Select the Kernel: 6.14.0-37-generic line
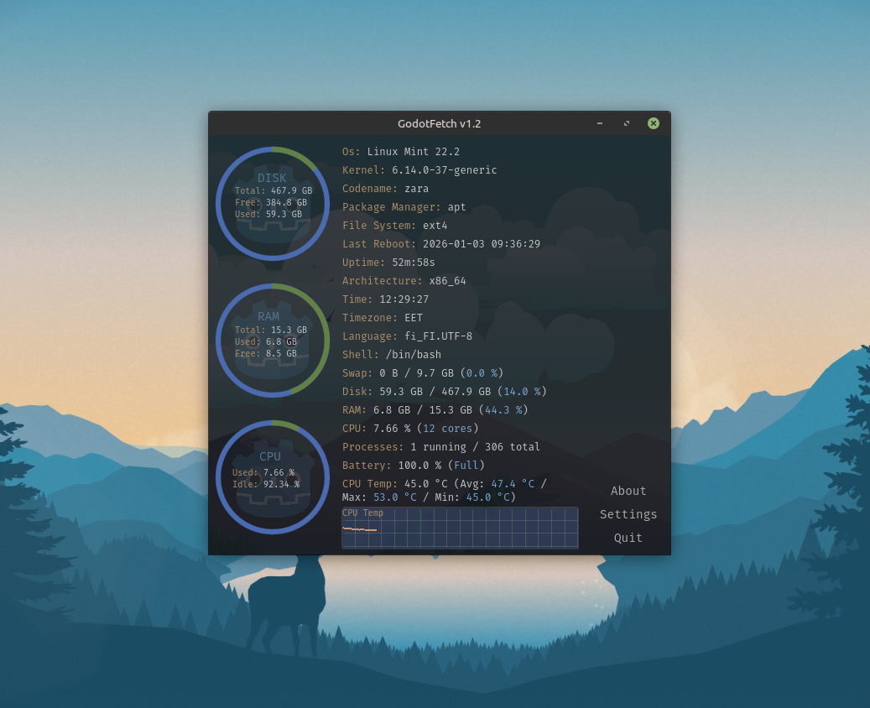Screen dimensions: 870x708 (419, 169)
